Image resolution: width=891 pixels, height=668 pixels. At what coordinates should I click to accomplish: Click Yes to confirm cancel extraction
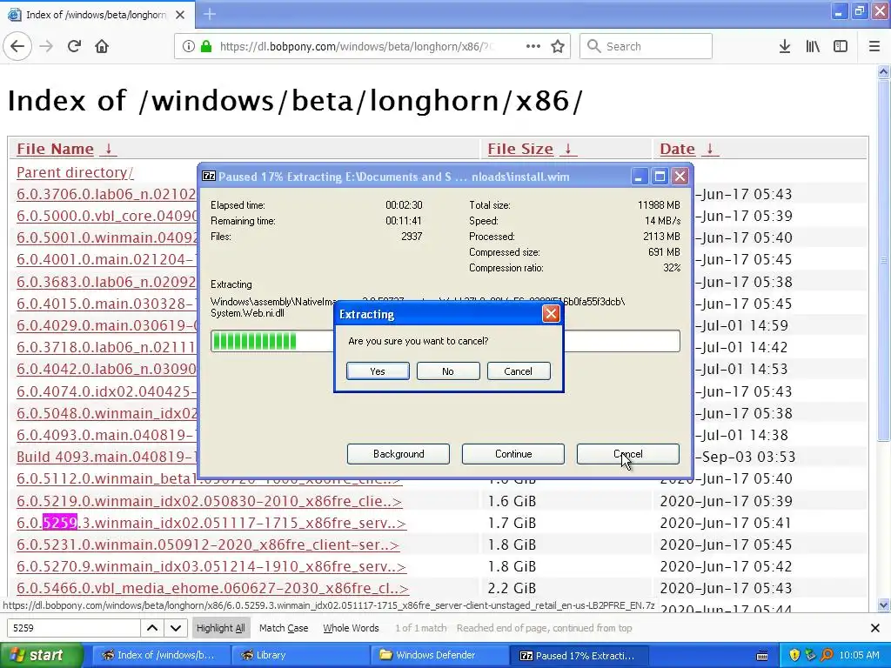click(x=378, y=371)
